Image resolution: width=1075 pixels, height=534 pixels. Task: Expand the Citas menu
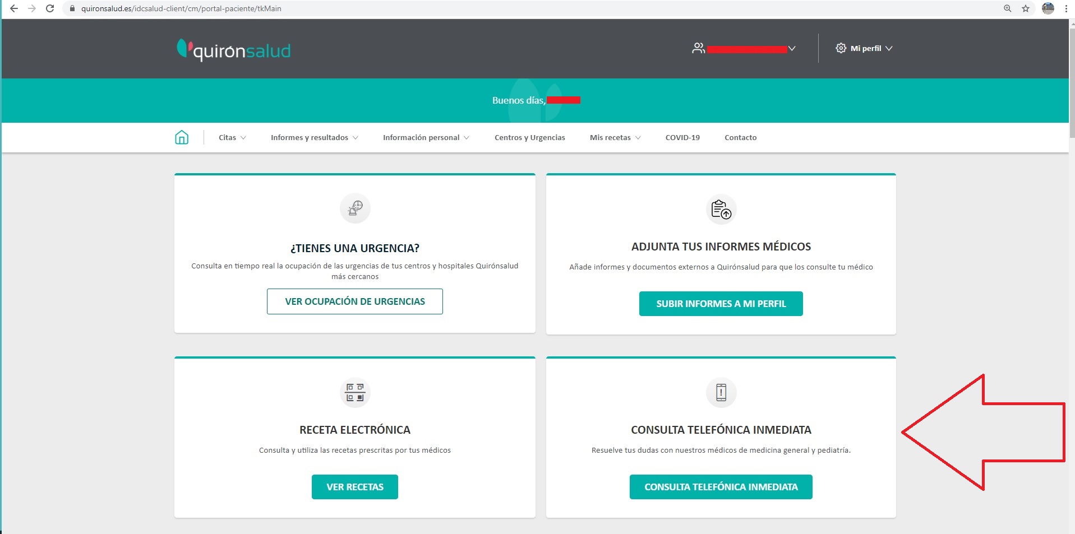click(232, 137)
